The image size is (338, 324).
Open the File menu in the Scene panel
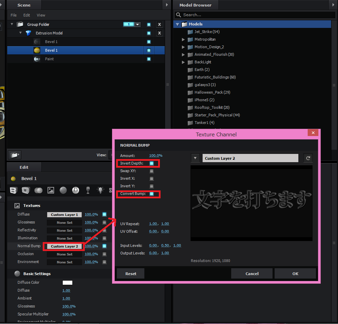click(13, 15)
